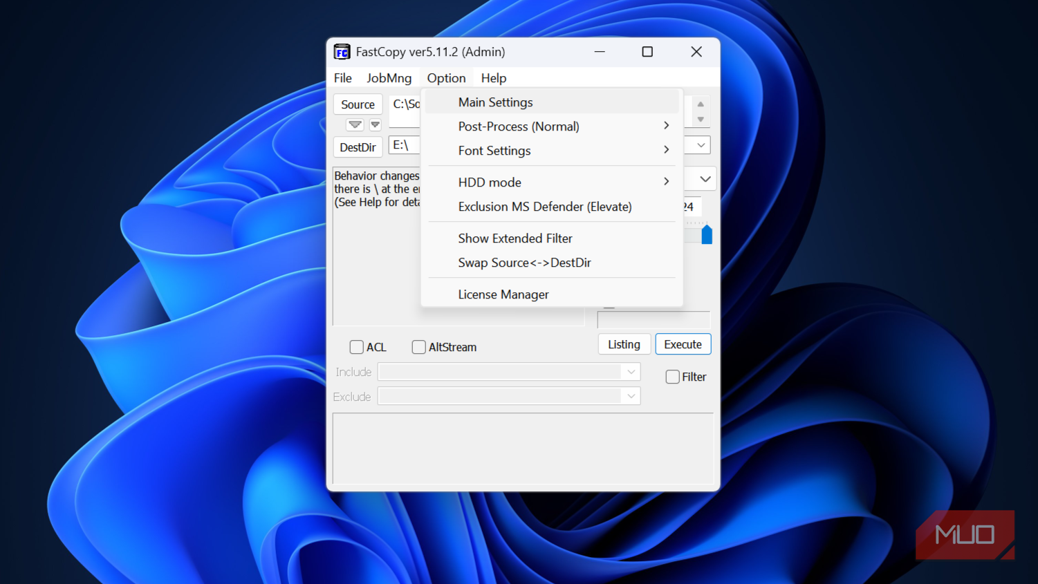Screen dimensions: 1038x584
Task: Click the smaller triangle button under Source
Action: (x=375, y=125)
